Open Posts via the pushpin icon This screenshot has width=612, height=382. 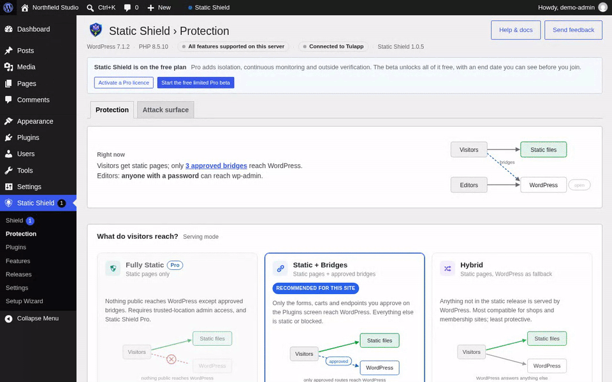click(x=8, y=51)
